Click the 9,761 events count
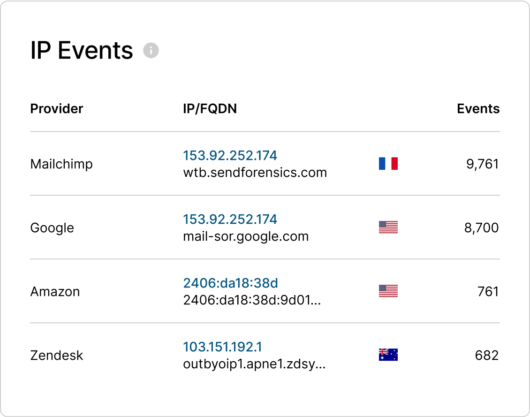 482,164
